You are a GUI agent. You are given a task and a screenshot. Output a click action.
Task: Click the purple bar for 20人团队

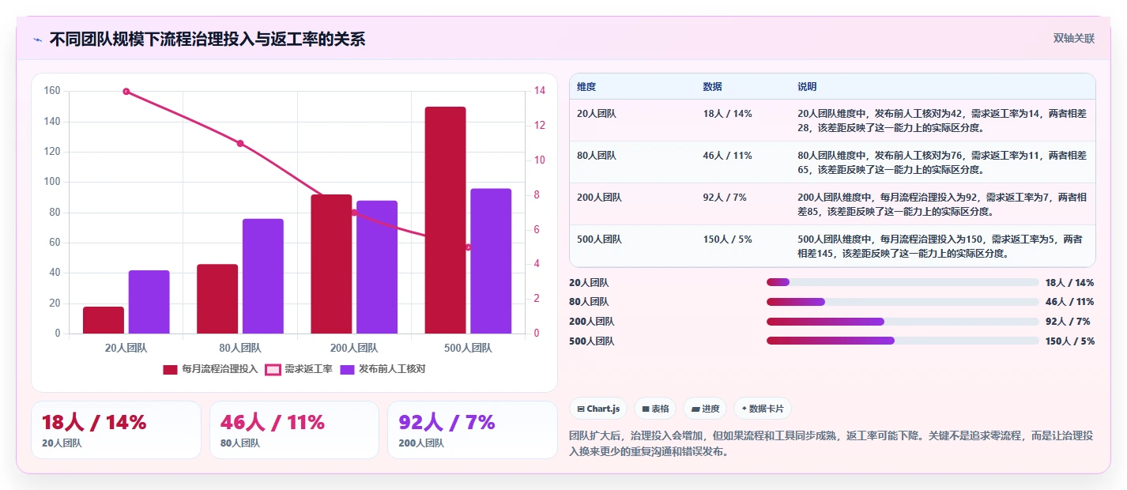coord(149,302)
